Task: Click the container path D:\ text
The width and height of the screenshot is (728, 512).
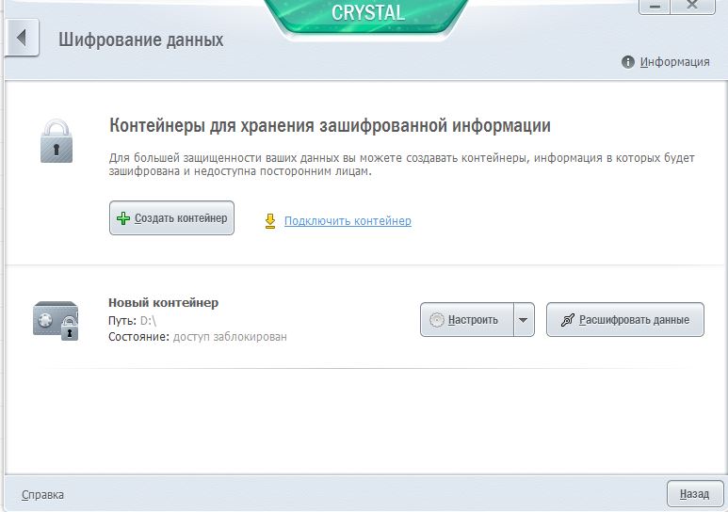Action: click(148, 320)
